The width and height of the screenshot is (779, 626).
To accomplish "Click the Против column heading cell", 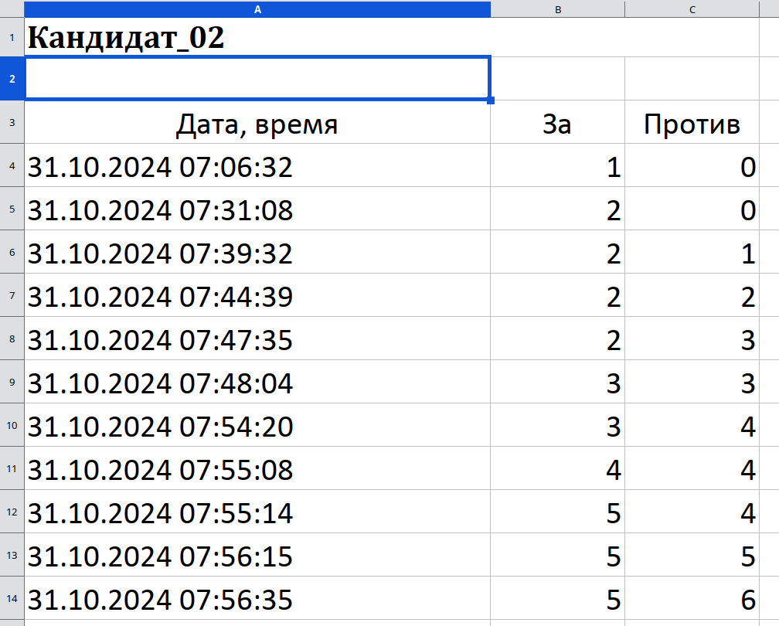I will (x=692, y=123).
